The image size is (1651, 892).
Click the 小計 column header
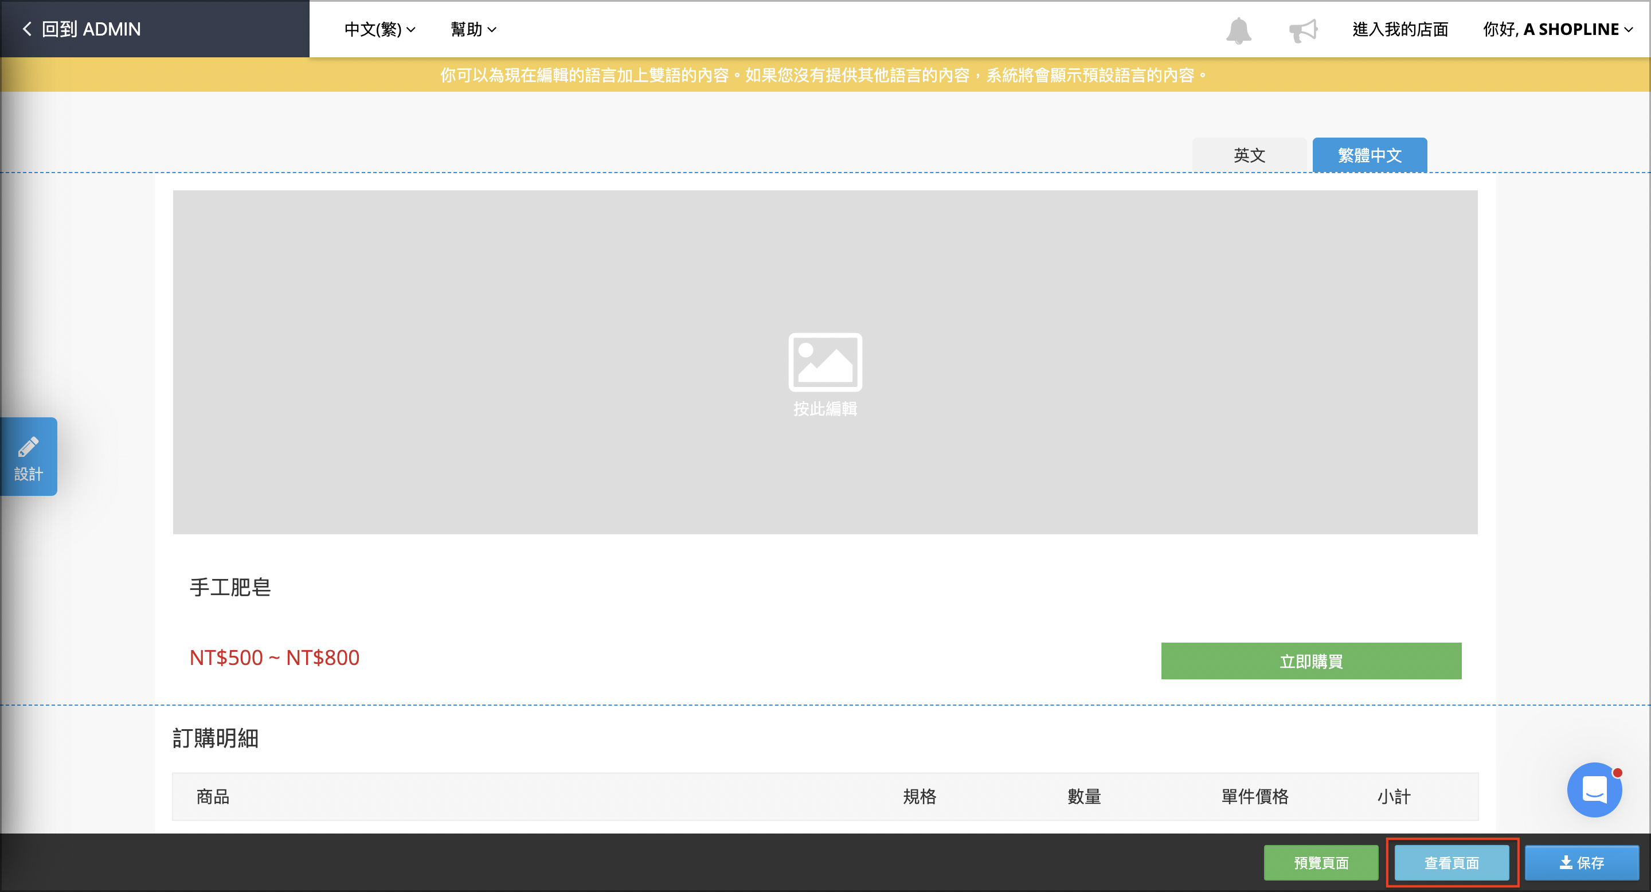pyautogui.click(x=1394, y=796)
